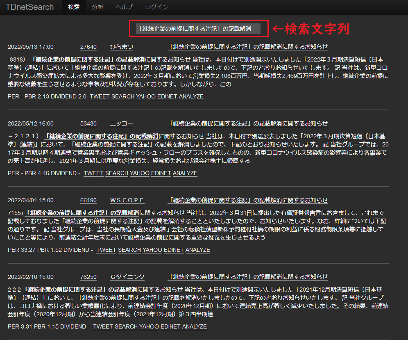Open stock code 66190 link
408x340 pixels.
[88, 200]
